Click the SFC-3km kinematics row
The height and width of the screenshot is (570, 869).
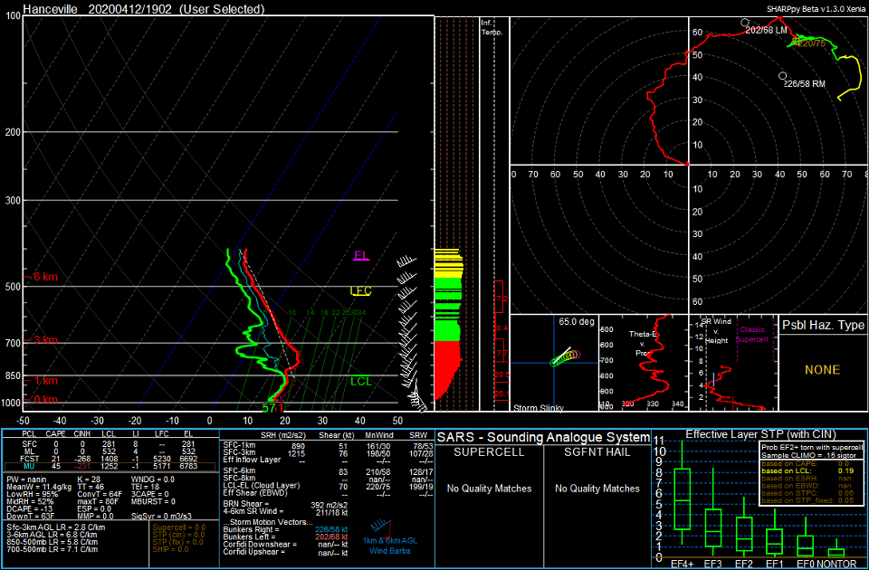point(327,453)
